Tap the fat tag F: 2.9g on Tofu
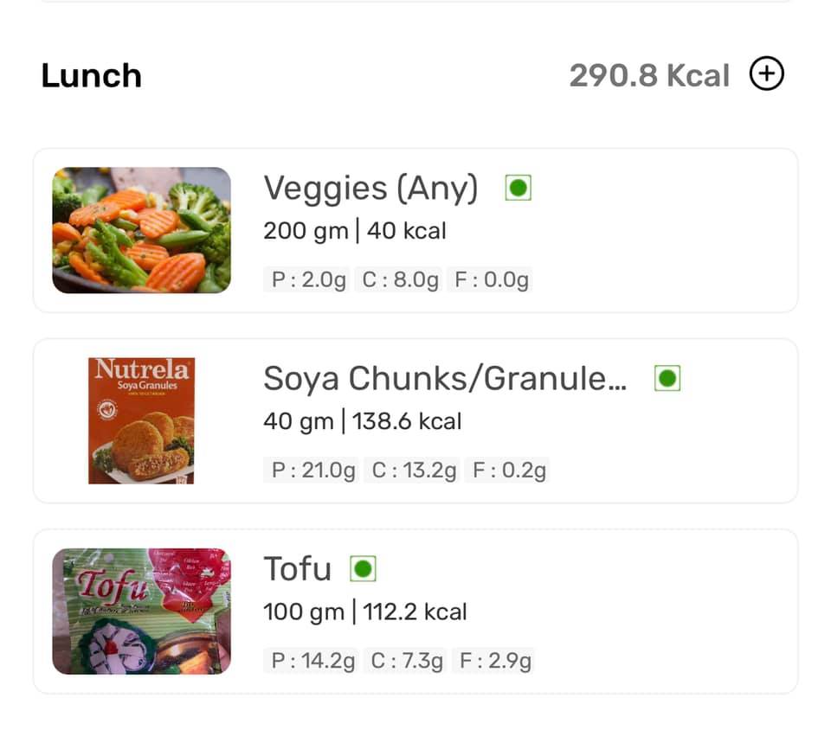The height and width of the screenshot is (730, 831). pyautogui.click(x=495, y=661)
